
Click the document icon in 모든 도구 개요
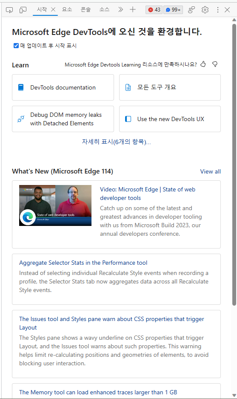pos(128,87)
